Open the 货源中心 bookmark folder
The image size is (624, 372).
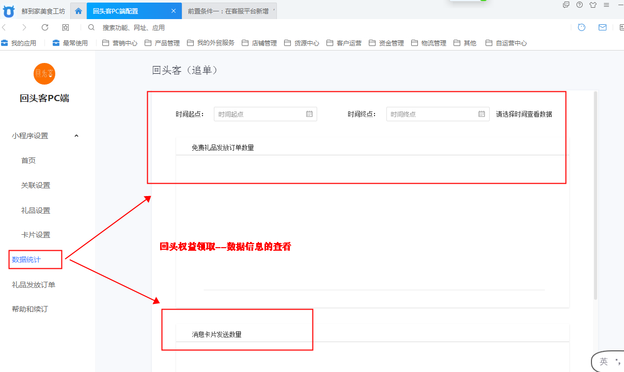pos(302,43)
